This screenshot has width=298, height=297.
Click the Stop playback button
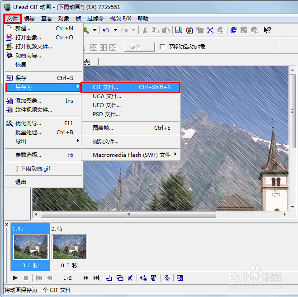click(26, 278)
